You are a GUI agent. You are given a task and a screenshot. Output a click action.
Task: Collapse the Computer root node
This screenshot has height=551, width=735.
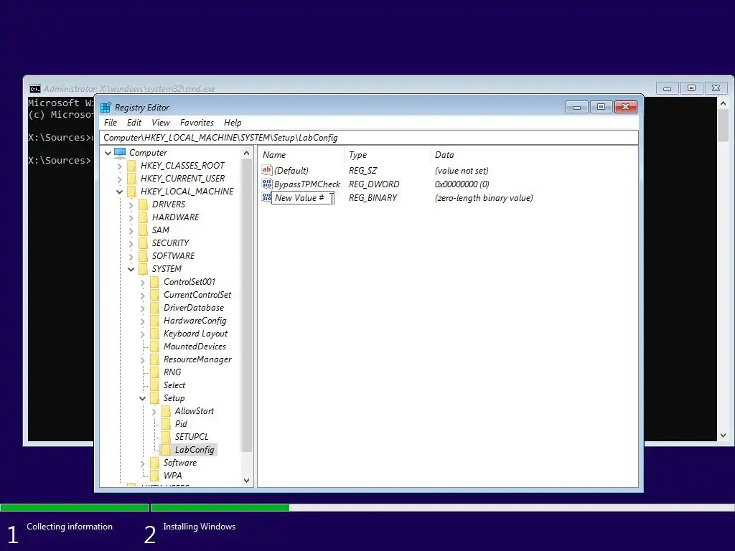click(x=108, y=154)
